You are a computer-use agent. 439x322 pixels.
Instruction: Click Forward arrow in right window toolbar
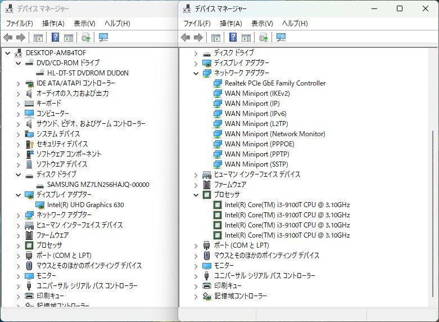coord(198,37)
